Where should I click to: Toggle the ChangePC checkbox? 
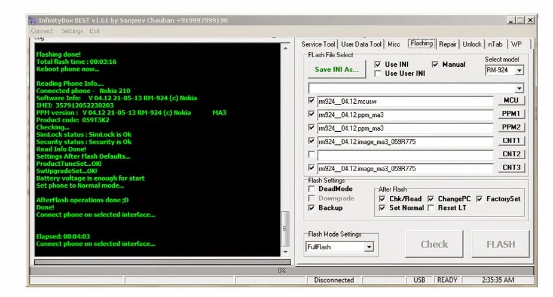point(430,199)
